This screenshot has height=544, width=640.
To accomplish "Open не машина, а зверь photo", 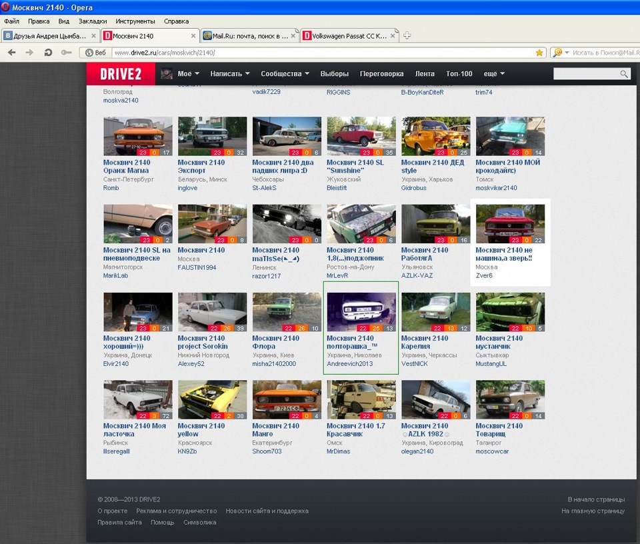I will click(x=510, y=224).
